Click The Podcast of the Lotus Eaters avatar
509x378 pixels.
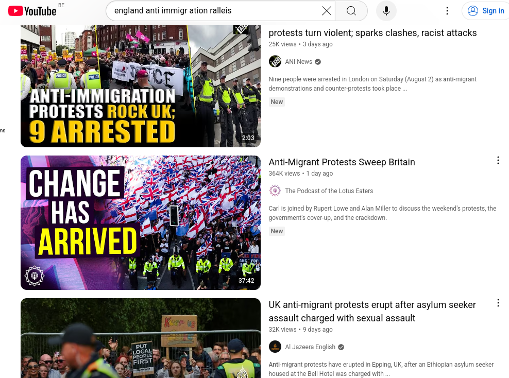coord(275,191)
